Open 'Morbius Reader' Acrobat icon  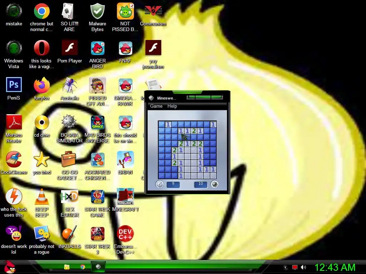tap(14, 122)
